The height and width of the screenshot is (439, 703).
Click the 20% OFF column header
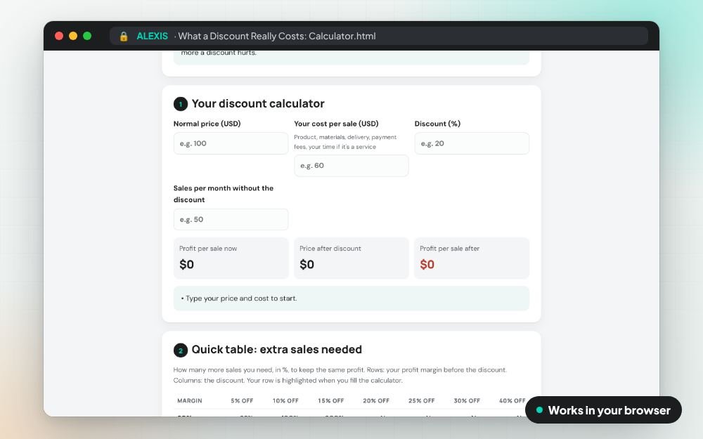375,401
